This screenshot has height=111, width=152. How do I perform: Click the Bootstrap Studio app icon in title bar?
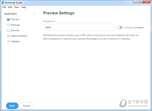3,3
